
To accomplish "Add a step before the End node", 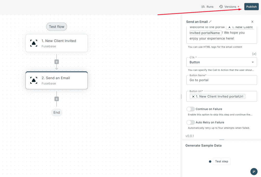I will pos(57,99).
